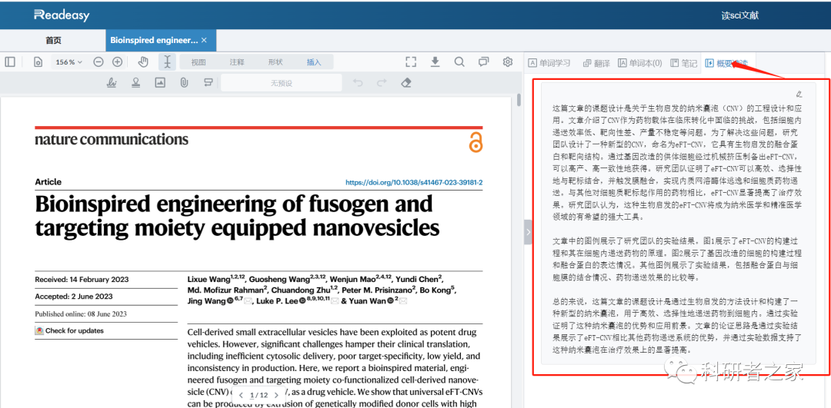
Task: Go to next page arrow
Action: [277, 395]
